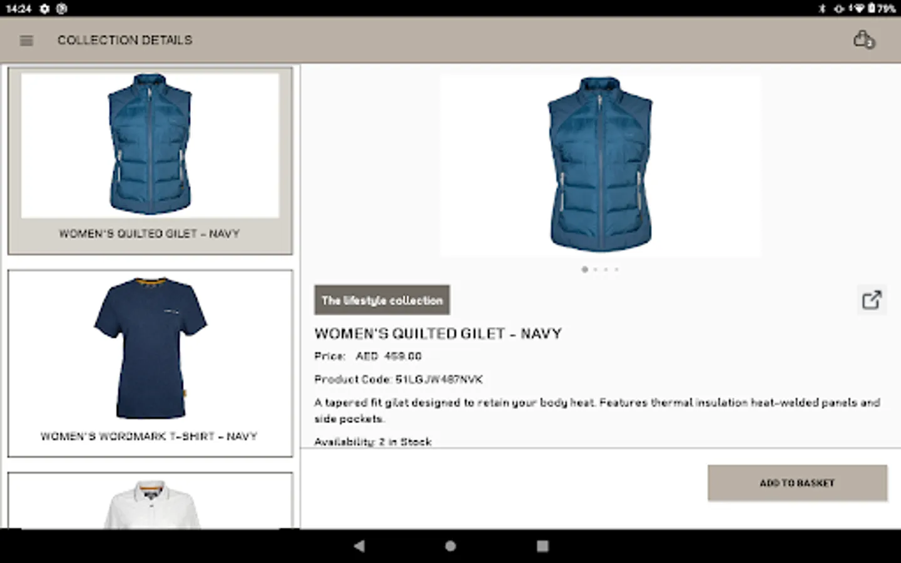The height and width of the screenshot is (563, 901).
Task: Tap the Women's Quilted Gilet product heading
Action: (x=438, y=333)
